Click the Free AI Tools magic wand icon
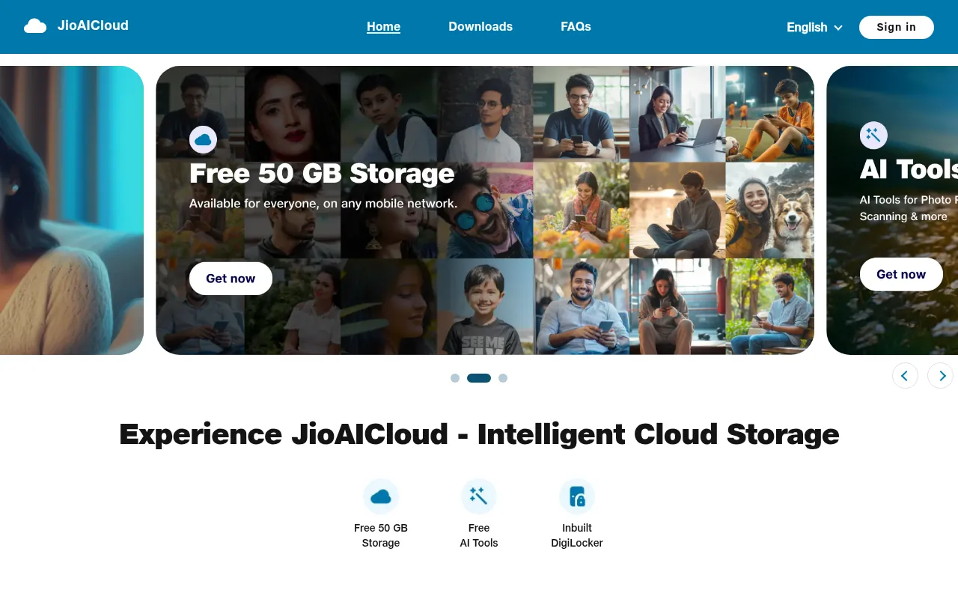 pyautogui.click(x=479, y=496)
